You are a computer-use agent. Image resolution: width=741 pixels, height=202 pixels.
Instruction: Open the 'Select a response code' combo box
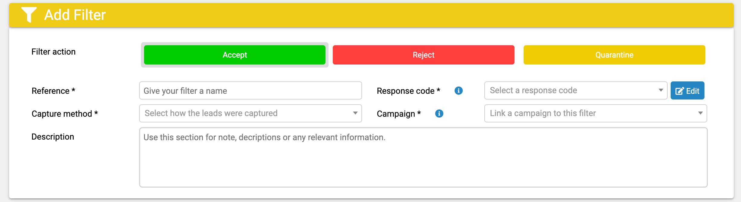pyautogui.click(x=574, y=90)
